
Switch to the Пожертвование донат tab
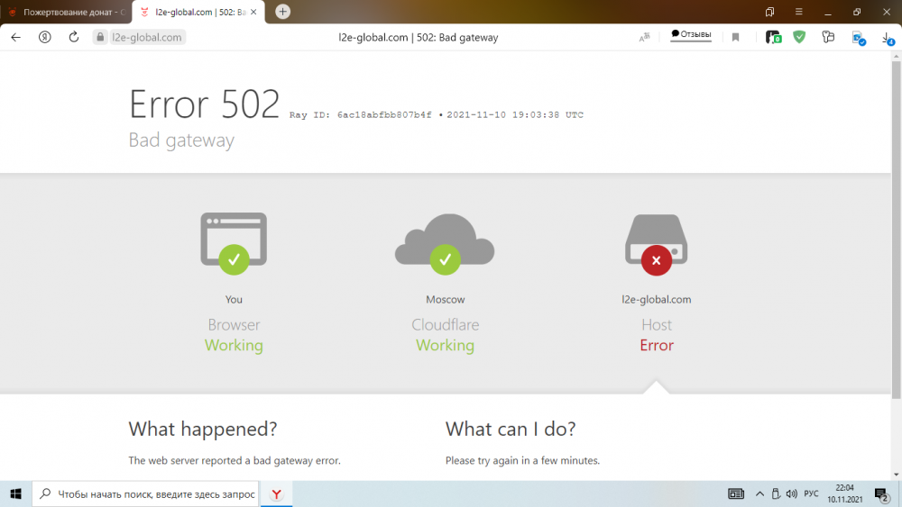68,12
